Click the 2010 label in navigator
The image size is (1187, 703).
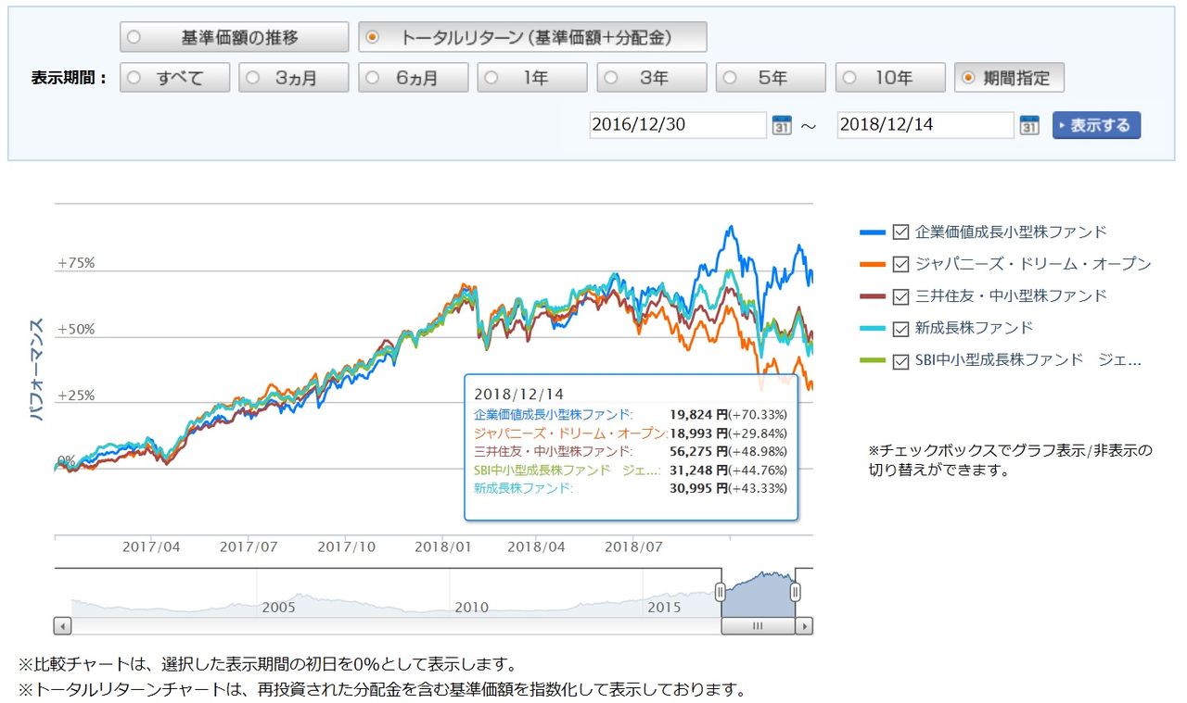pyautogui.click(x=471, y=608)
